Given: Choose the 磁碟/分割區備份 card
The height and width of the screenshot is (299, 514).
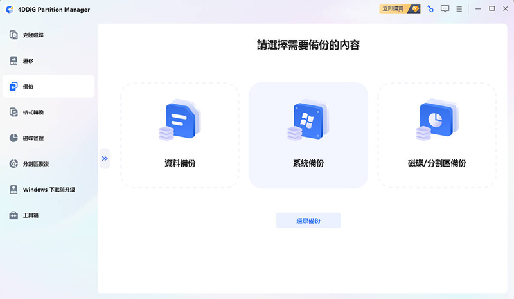Looking at the screenshot, I should pos(437,135).
